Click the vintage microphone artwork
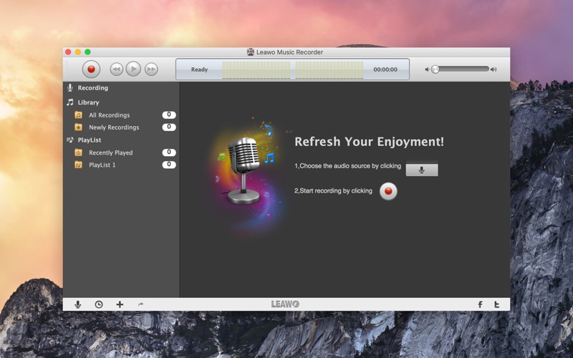This screenshot has height=358, width=573. tap(244, 170)
